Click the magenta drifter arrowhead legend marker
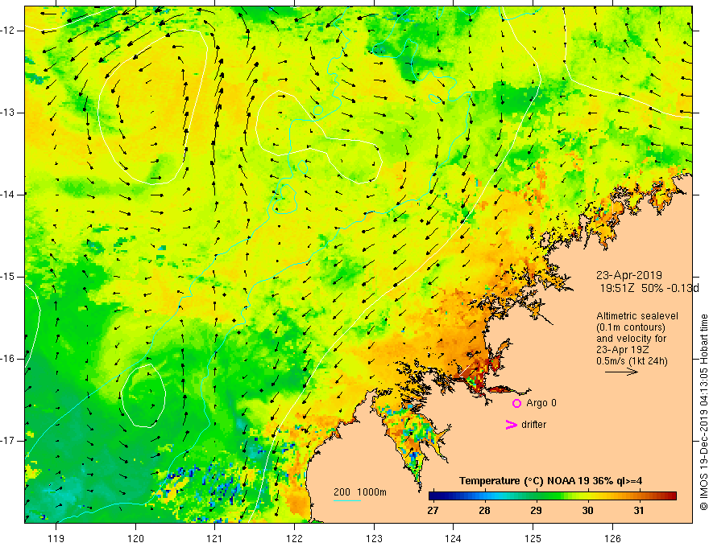 tap(511, 425)
